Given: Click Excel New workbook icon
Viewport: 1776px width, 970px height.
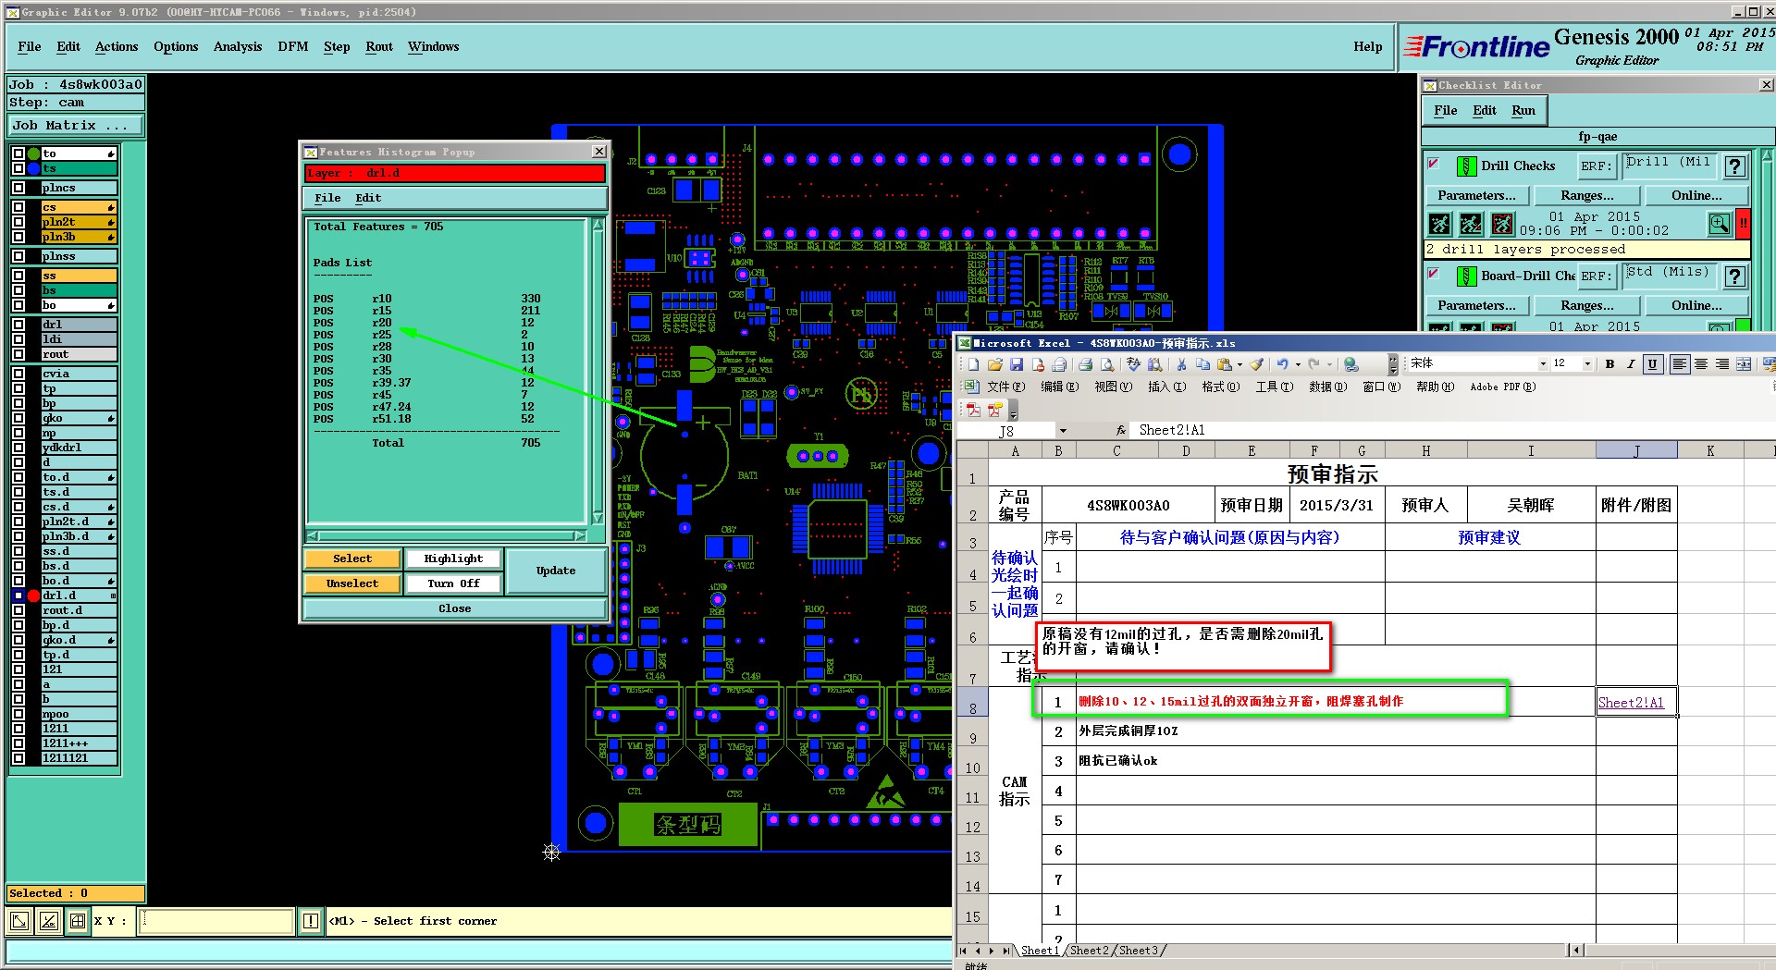Looking at the screenshot, I should 973,364.
